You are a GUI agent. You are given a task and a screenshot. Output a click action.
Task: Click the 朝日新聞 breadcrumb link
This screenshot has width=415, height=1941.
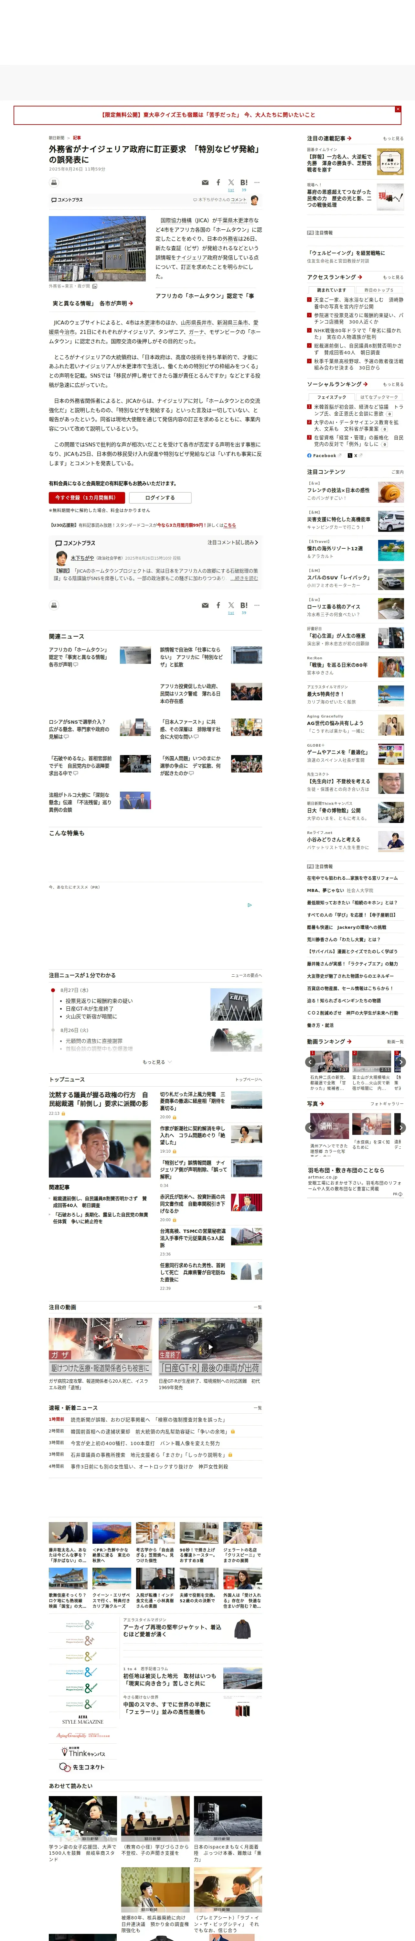tap(57, 138)
